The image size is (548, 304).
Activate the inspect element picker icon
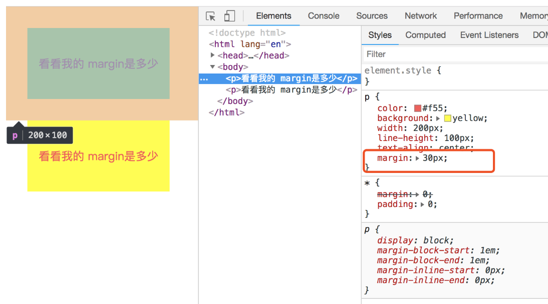[211, 16]
